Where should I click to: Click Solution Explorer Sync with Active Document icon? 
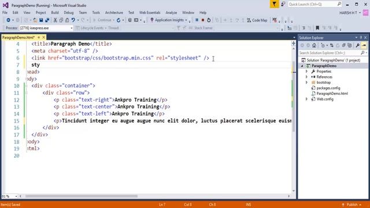click(332, 45)
